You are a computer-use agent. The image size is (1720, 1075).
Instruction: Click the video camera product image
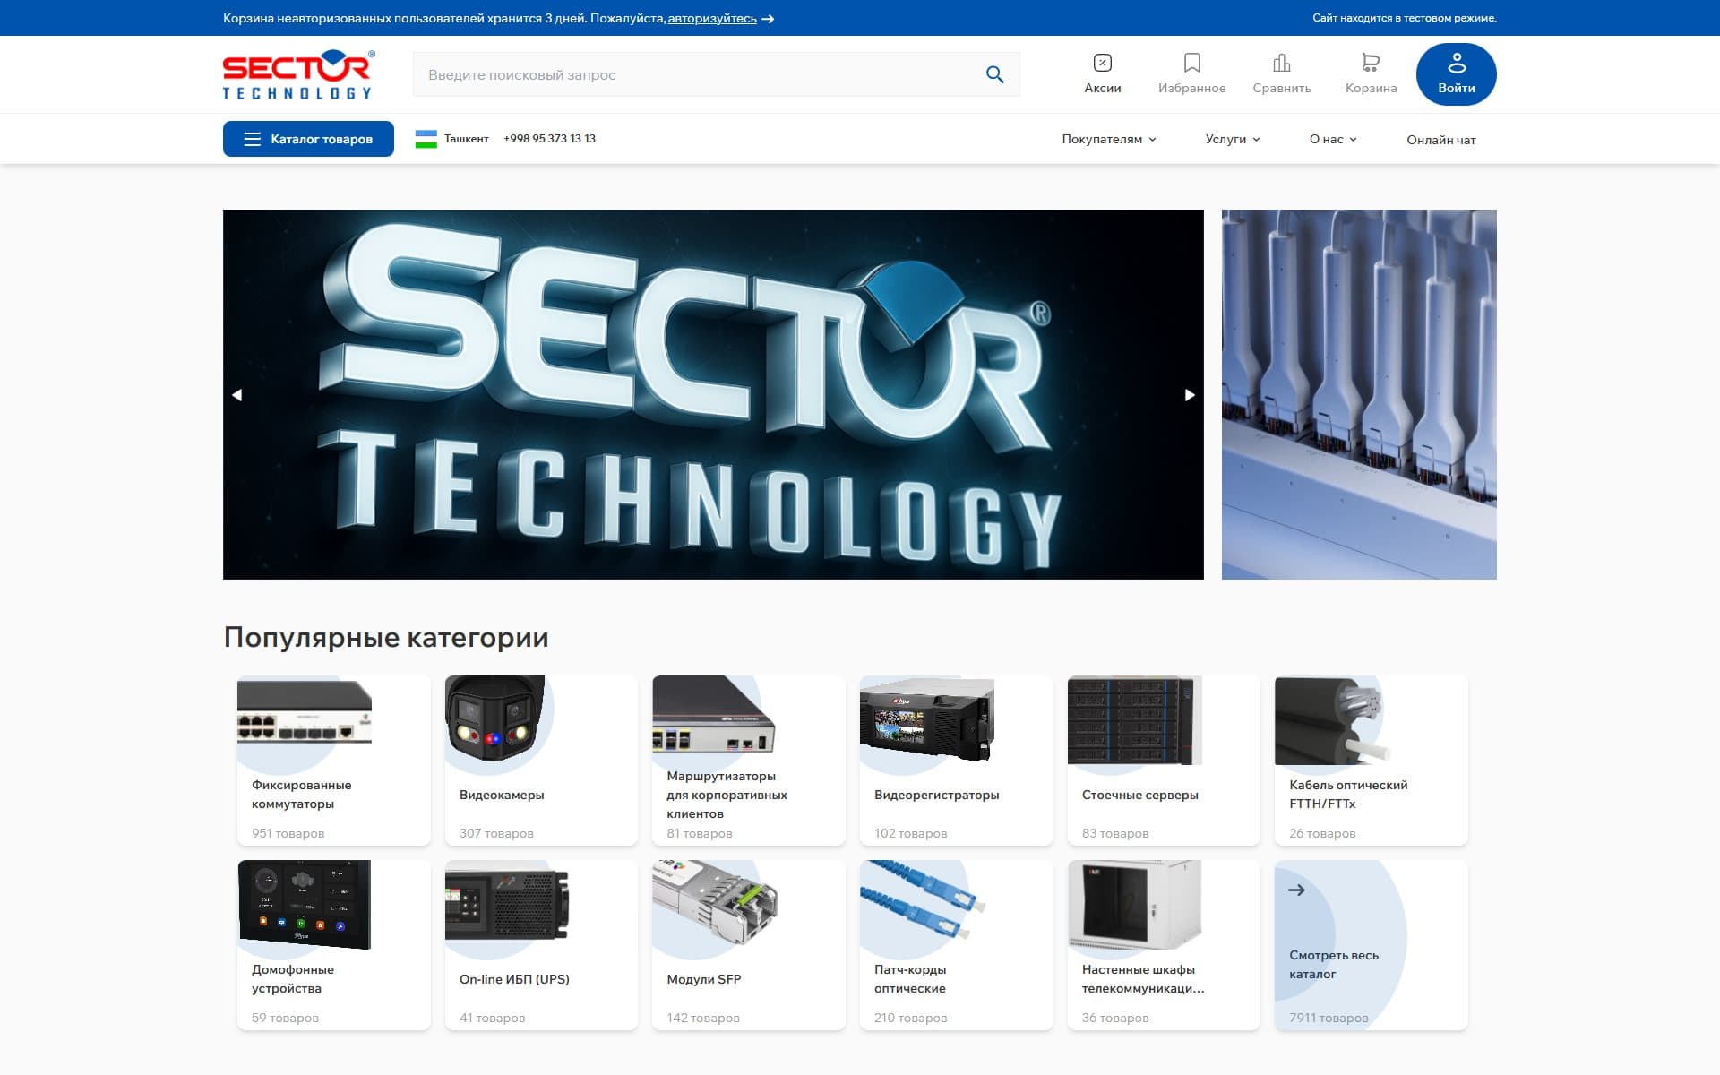tap(494, 718)
